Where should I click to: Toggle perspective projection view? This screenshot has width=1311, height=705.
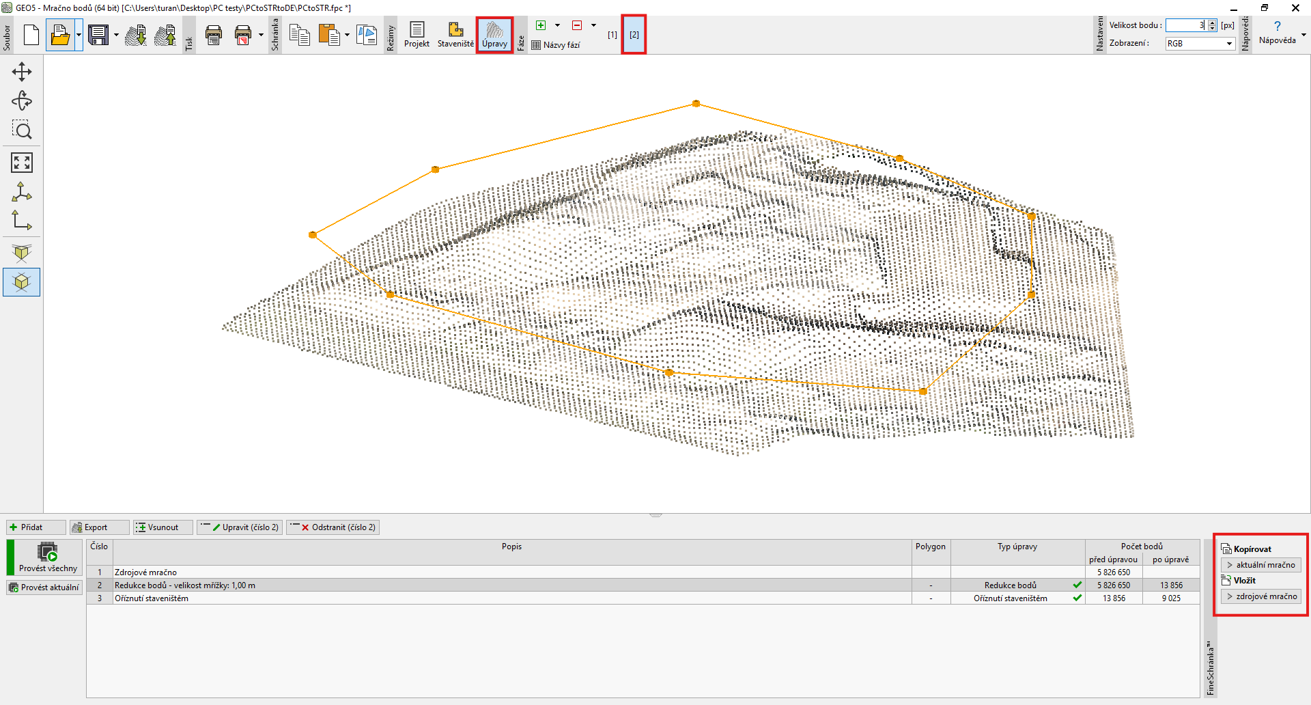pyautogui.click(x=22, y=253)
